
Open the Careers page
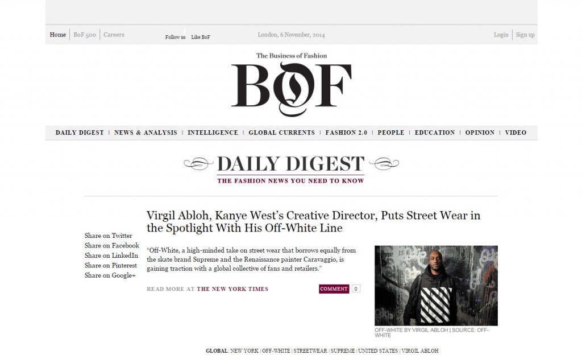tap(114, 35)
